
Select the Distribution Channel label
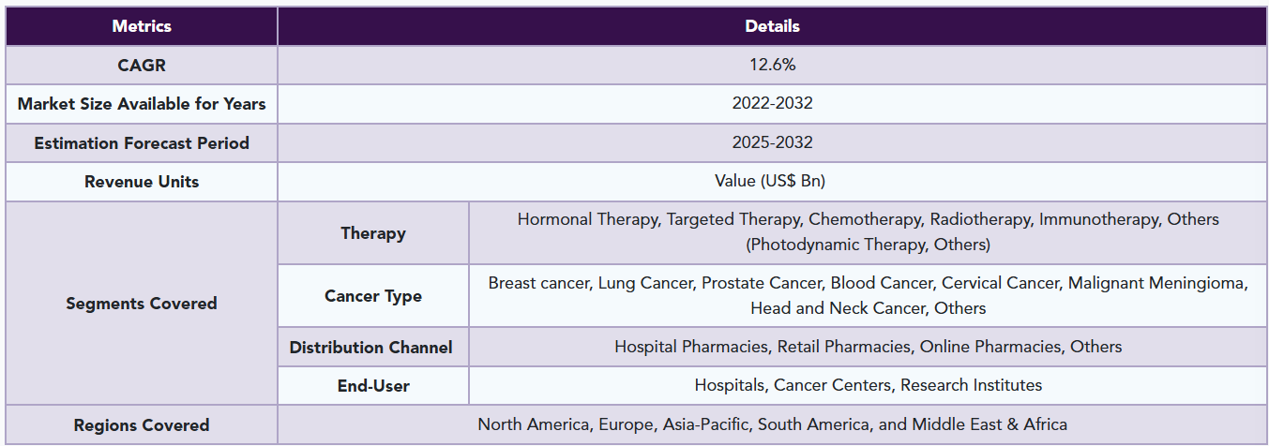(x=373, y=348)
